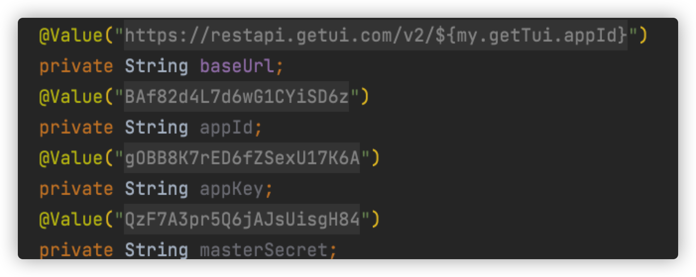Click the @Value annotation above masterSecret
Viewport: 696px width, 277px height.
point(71,220)
